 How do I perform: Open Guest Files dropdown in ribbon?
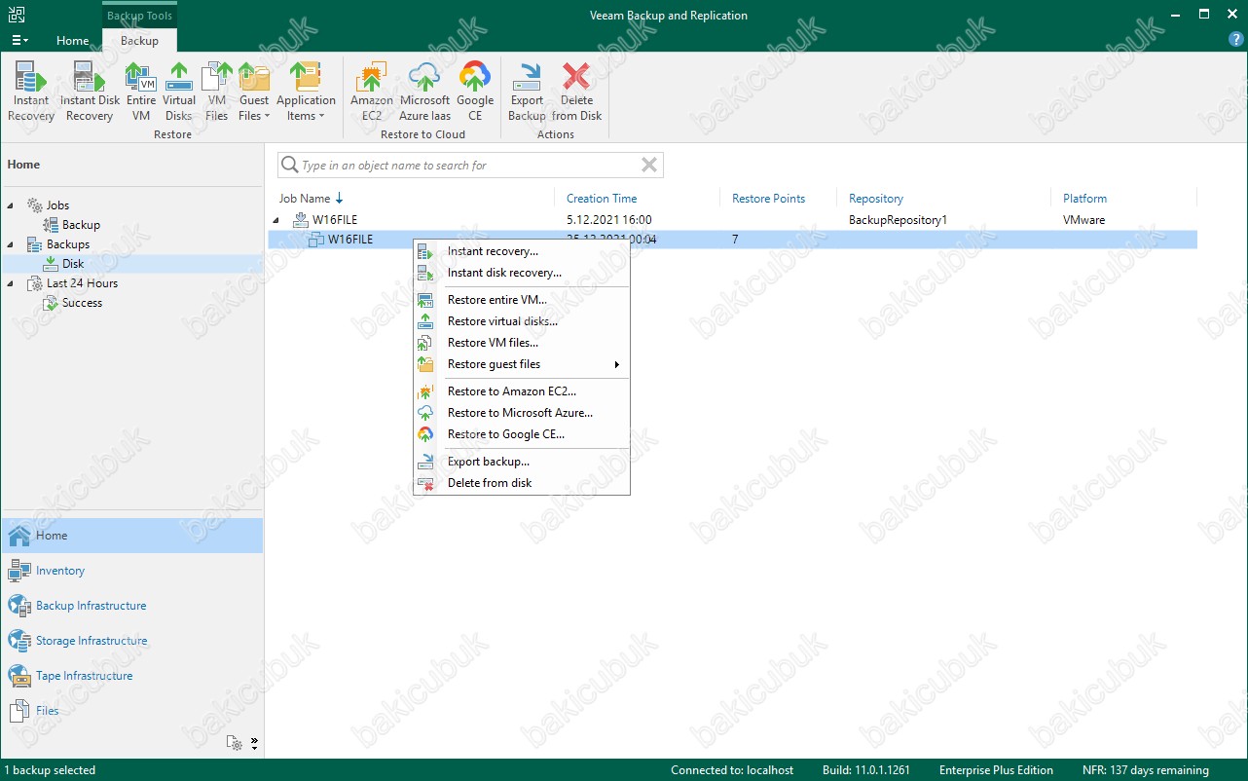(254, 93)
